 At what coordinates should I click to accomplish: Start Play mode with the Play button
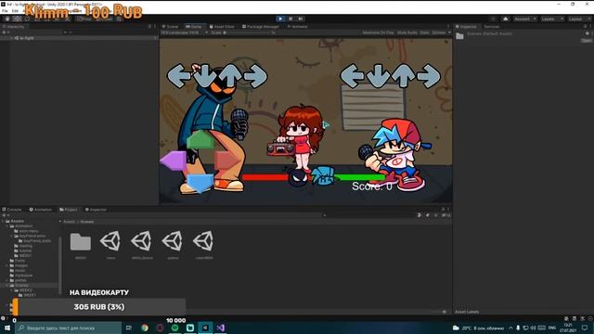tap(280, 19)
